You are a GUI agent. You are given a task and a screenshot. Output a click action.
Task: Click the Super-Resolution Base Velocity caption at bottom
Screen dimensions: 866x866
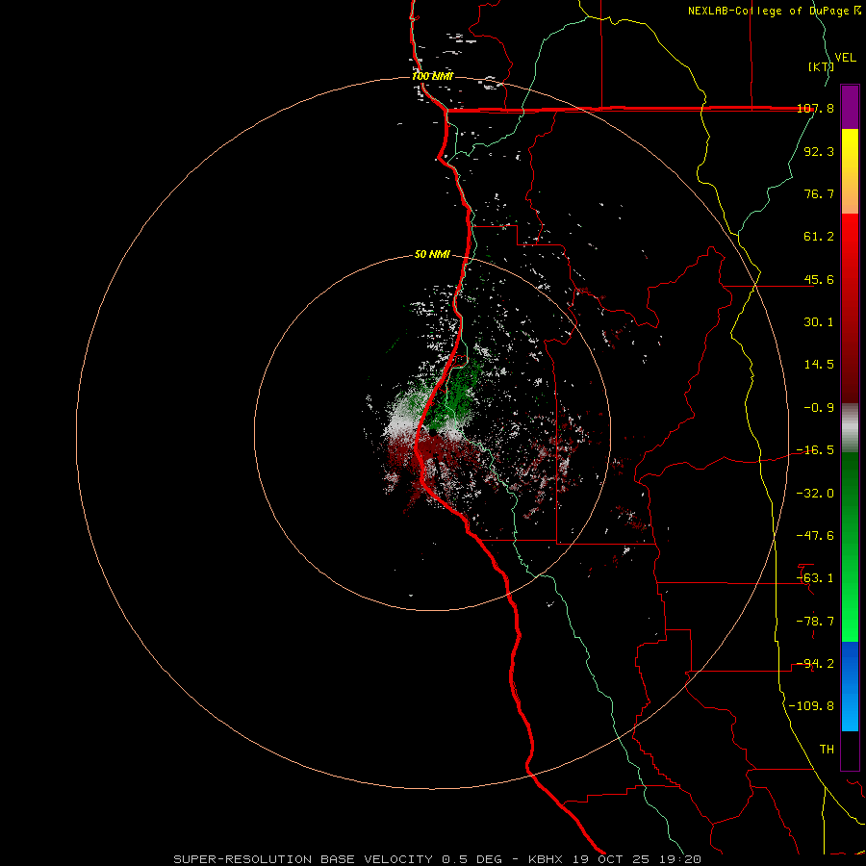437,859
